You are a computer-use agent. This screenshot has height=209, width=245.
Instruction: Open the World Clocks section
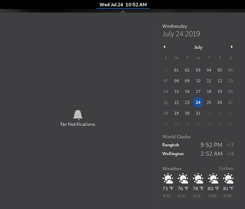coord(176,137)
